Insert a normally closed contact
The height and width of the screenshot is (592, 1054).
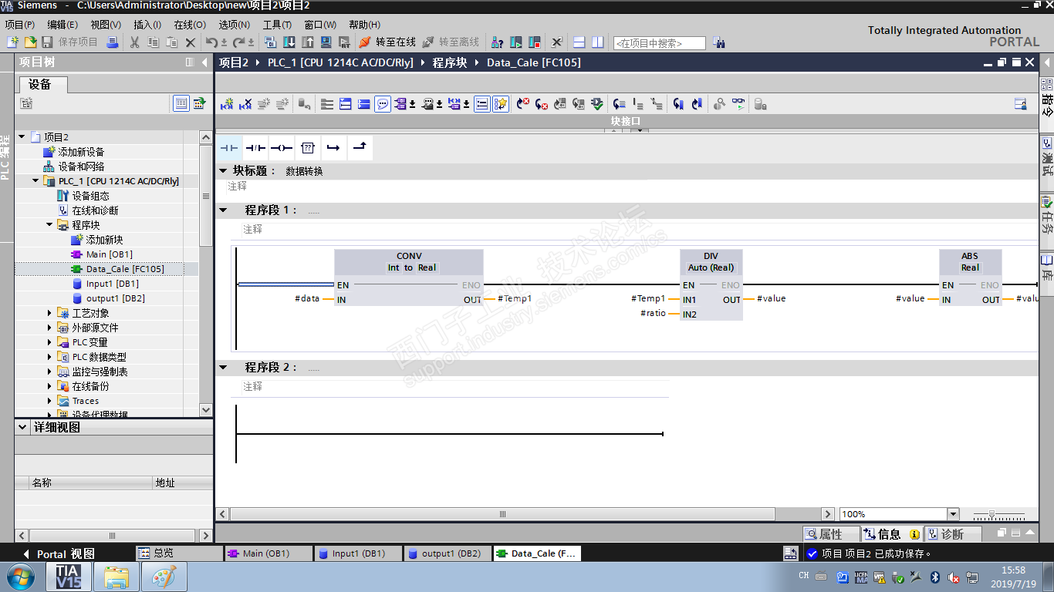coord(255,147)
